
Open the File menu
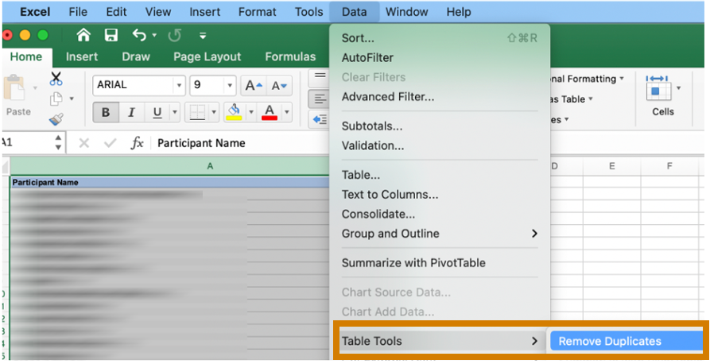click(x=78, y=12)
